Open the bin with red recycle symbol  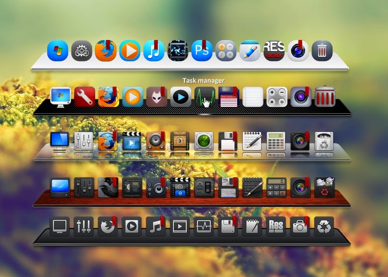pyautogui.click(x=325, y=187)
